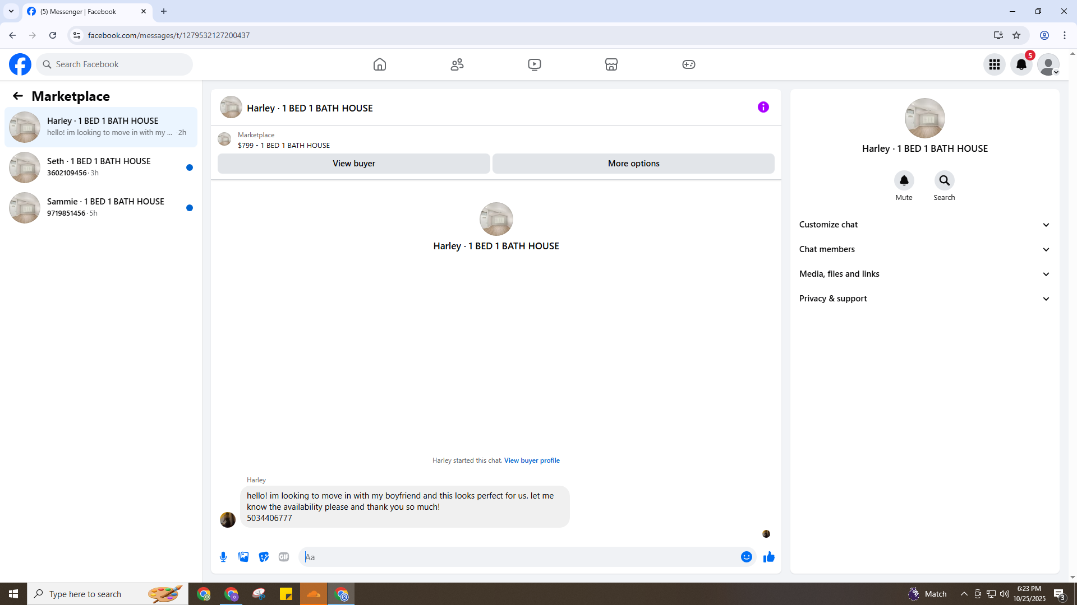Search within the conversation
Screen dimensions: 1077x605
tap(944, 180)
